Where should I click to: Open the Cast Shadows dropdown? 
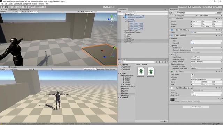pyautogui.click(x=207, y=48)
